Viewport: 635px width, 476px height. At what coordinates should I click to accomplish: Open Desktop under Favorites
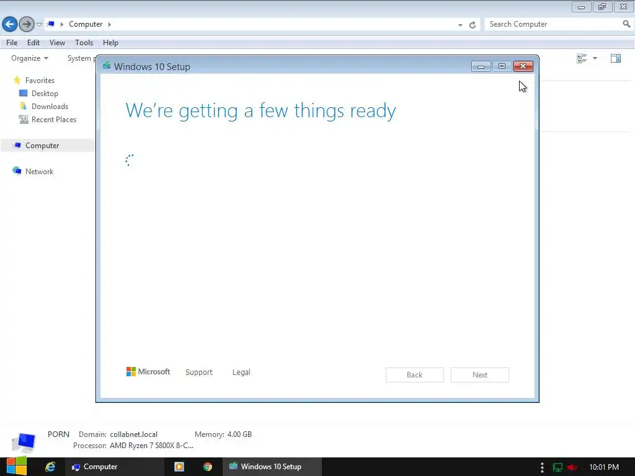(45, 94)
